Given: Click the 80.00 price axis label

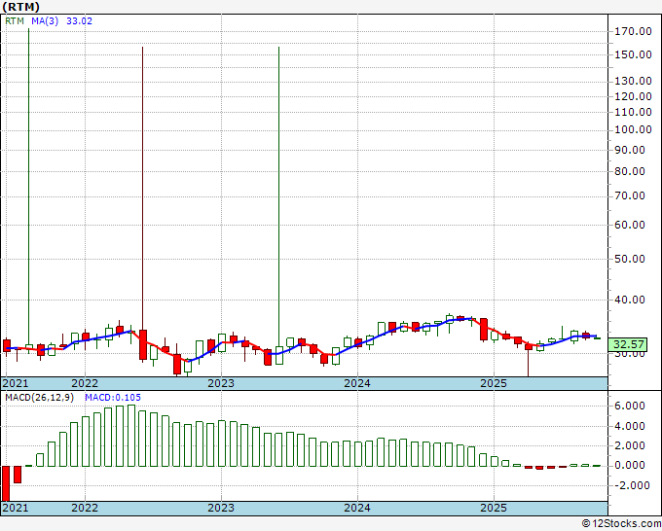Looking at the screenshot, I should tap(630, 172).
